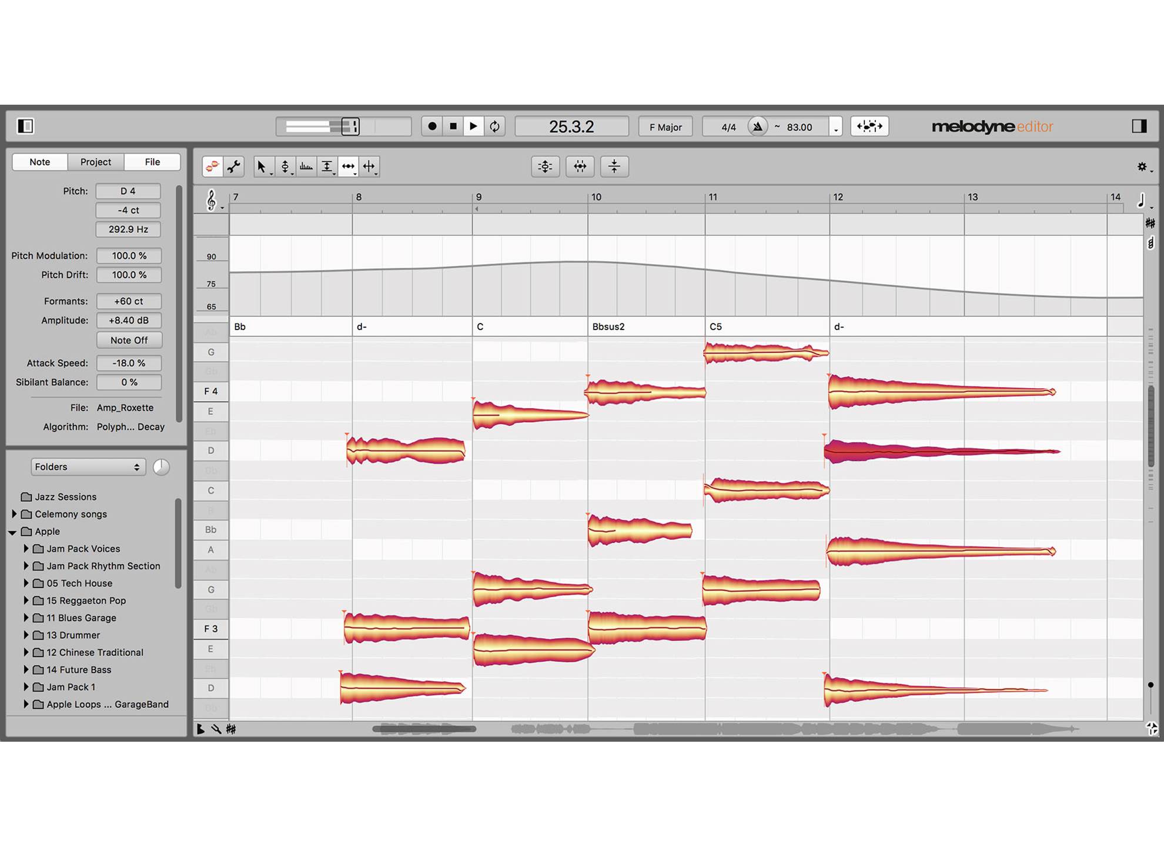Click the time display showing 25.3.2
The width and height of the screenshot is (1164, 847).
tap(572, 126)
